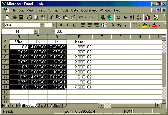Print using the printer icon

coord(30,17)
